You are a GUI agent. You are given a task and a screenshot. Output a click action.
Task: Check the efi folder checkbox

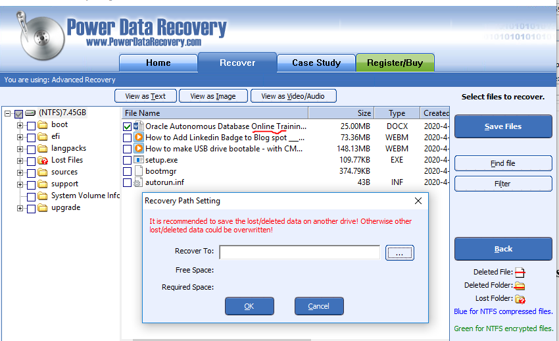point(32,138)
